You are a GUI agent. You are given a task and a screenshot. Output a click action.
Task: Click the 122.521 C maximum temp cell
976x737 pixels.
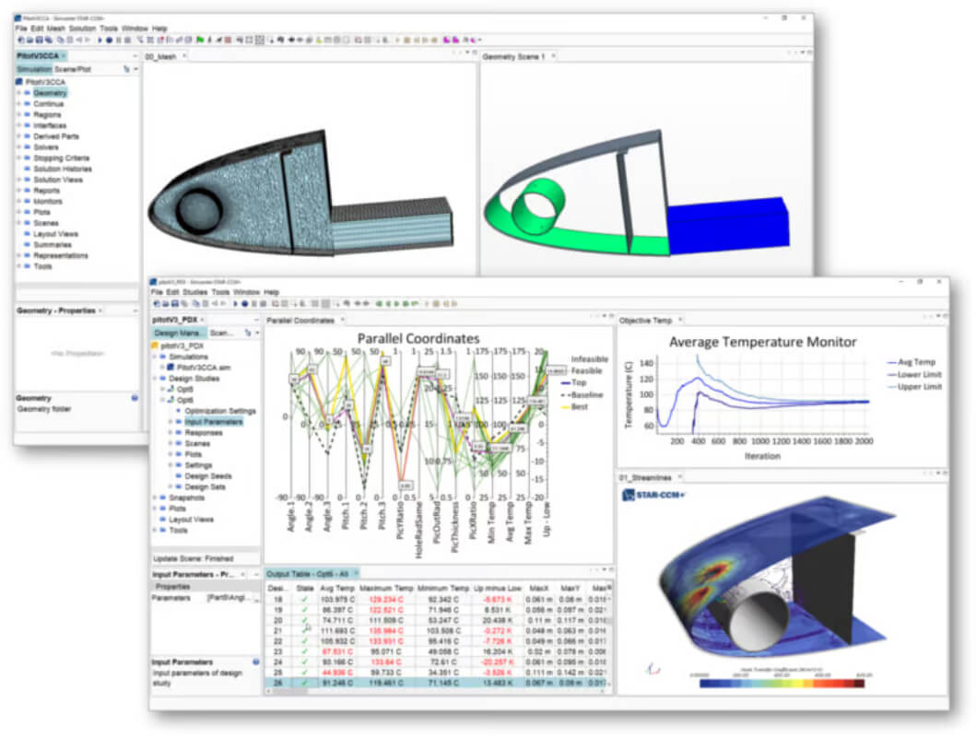pyautogui.click(x=386, y=610)
